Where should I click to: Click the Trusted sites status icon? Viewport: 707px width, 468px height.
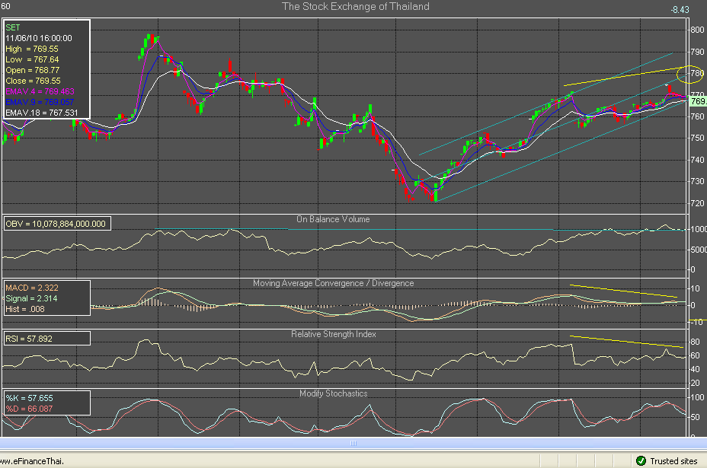641,461
